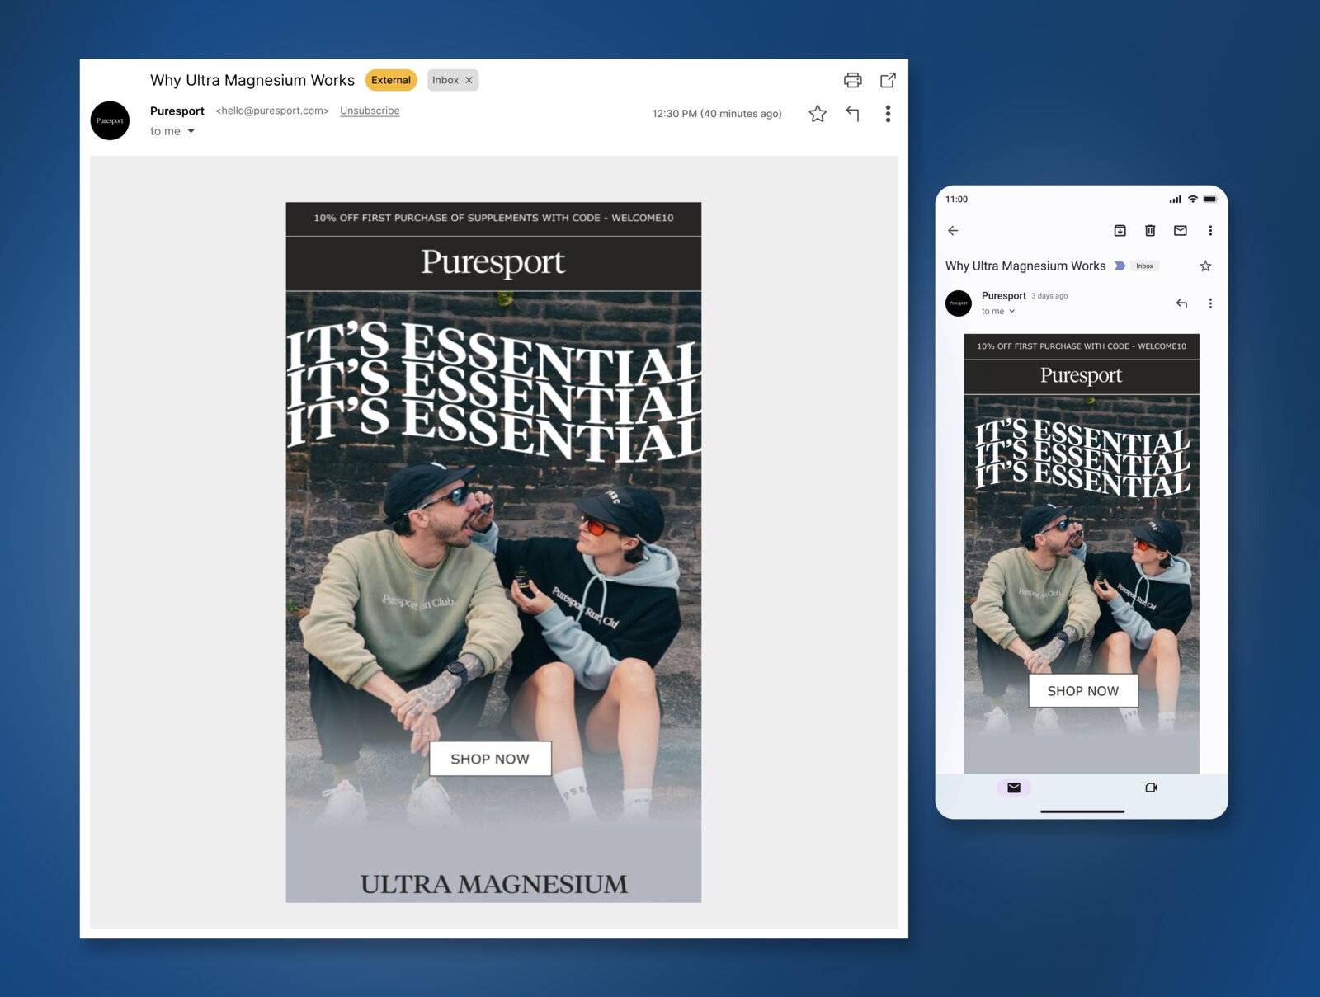Reply using the desktop arrow icon
1320x997 pixels.
click(x=853, y=114)
